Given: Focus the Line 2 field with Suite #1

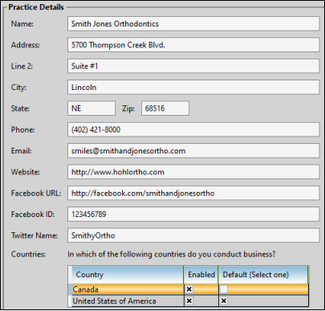Looking at the screenshot, I should [193, 66].
